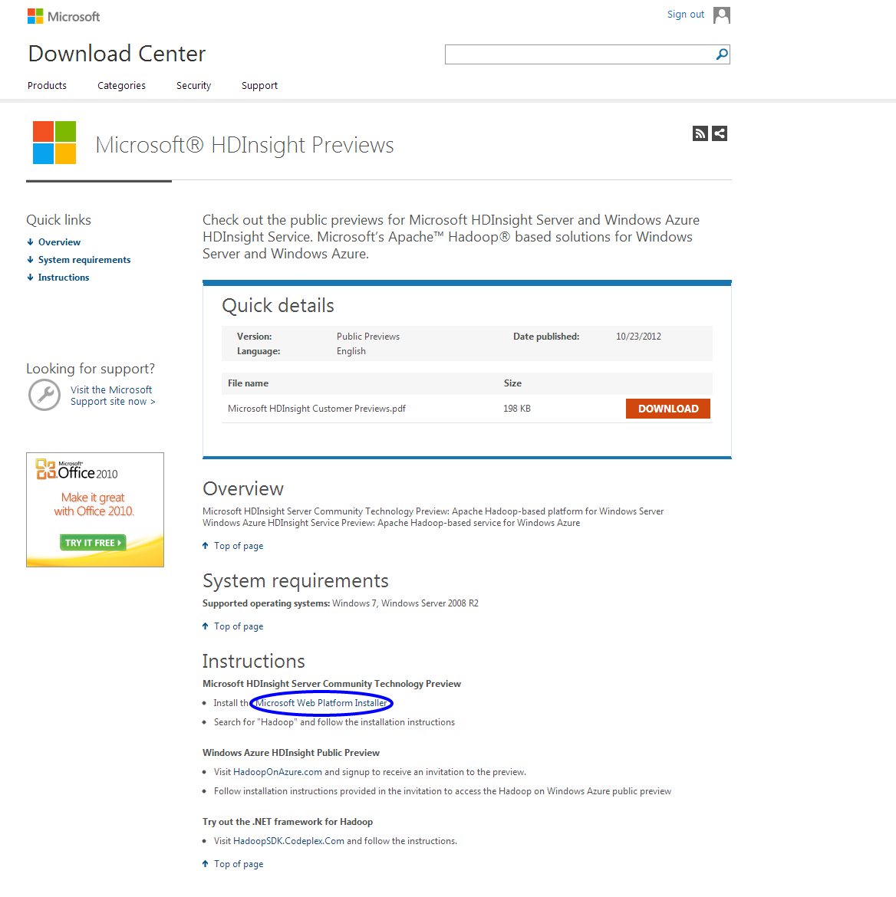Open the Office 2010 advertisement banner
This screenshot has height=897, width=896.
(95, 510)
